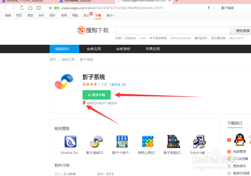Open the 影子系统20... recommended app icon
Image resolution: width=251 pixels, height=176 pixels.
pos(96,141)
